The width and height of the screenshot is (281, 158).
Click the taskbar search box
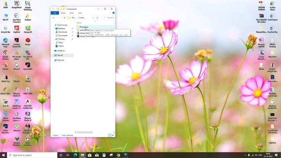(32, 155)
